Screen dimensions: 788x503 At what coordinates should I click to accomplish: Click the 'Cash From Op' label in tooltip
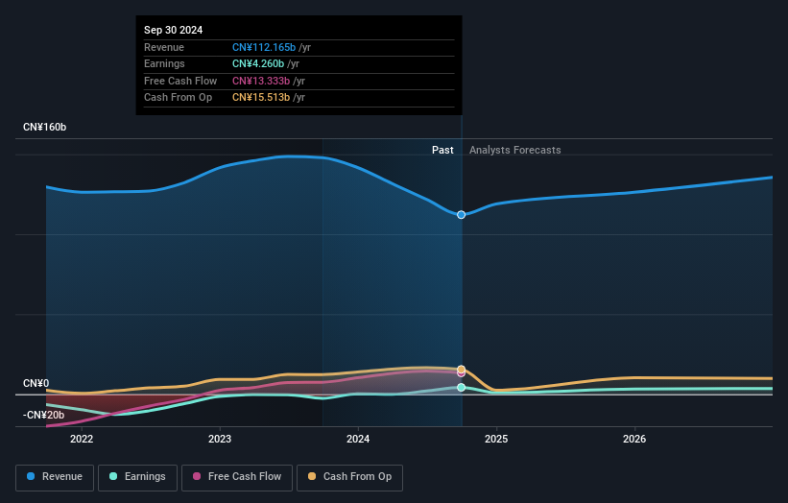[178, 98]
